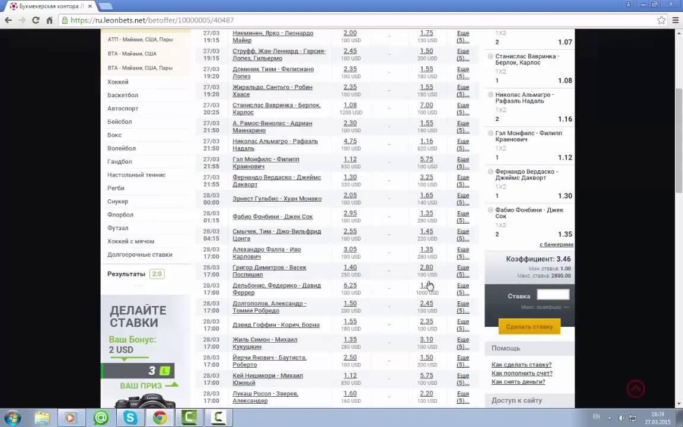Click the red scroll-to-top arrow icon
Viewport: 683px width, 427px height.
pyautogui.click(x=636, y=388)
